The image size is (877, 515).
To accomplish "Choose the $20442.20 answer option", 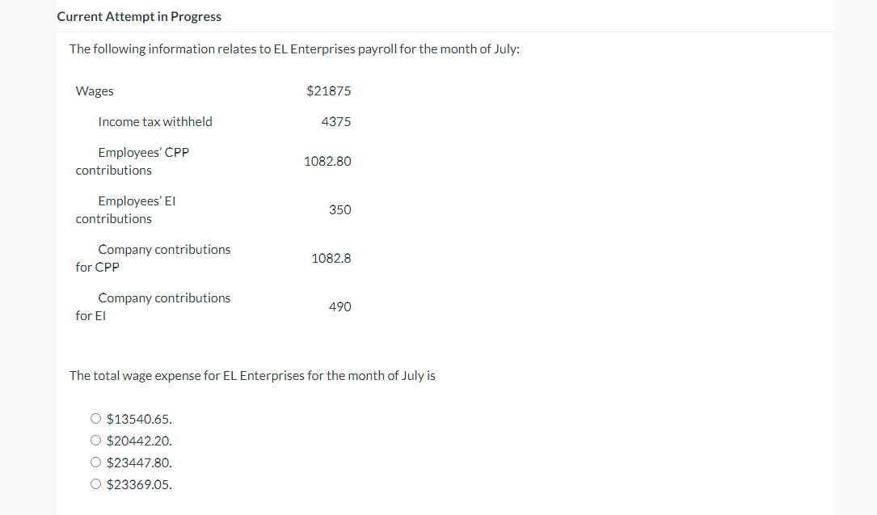I will coord(95,440).
